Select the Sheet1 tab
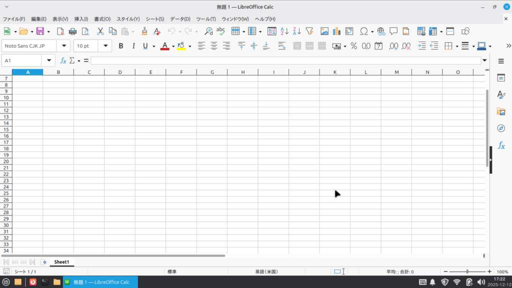The width and height of the screenshot is (512, 288). click(61, 262)
